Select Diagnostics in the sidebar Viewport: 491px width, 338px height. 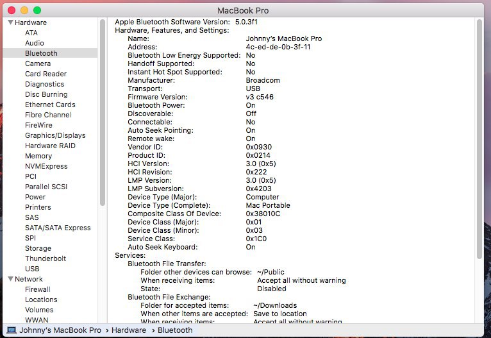[x=44, y=84]
